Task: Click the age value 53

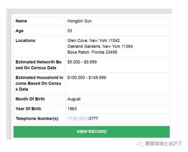Action: 70,31
